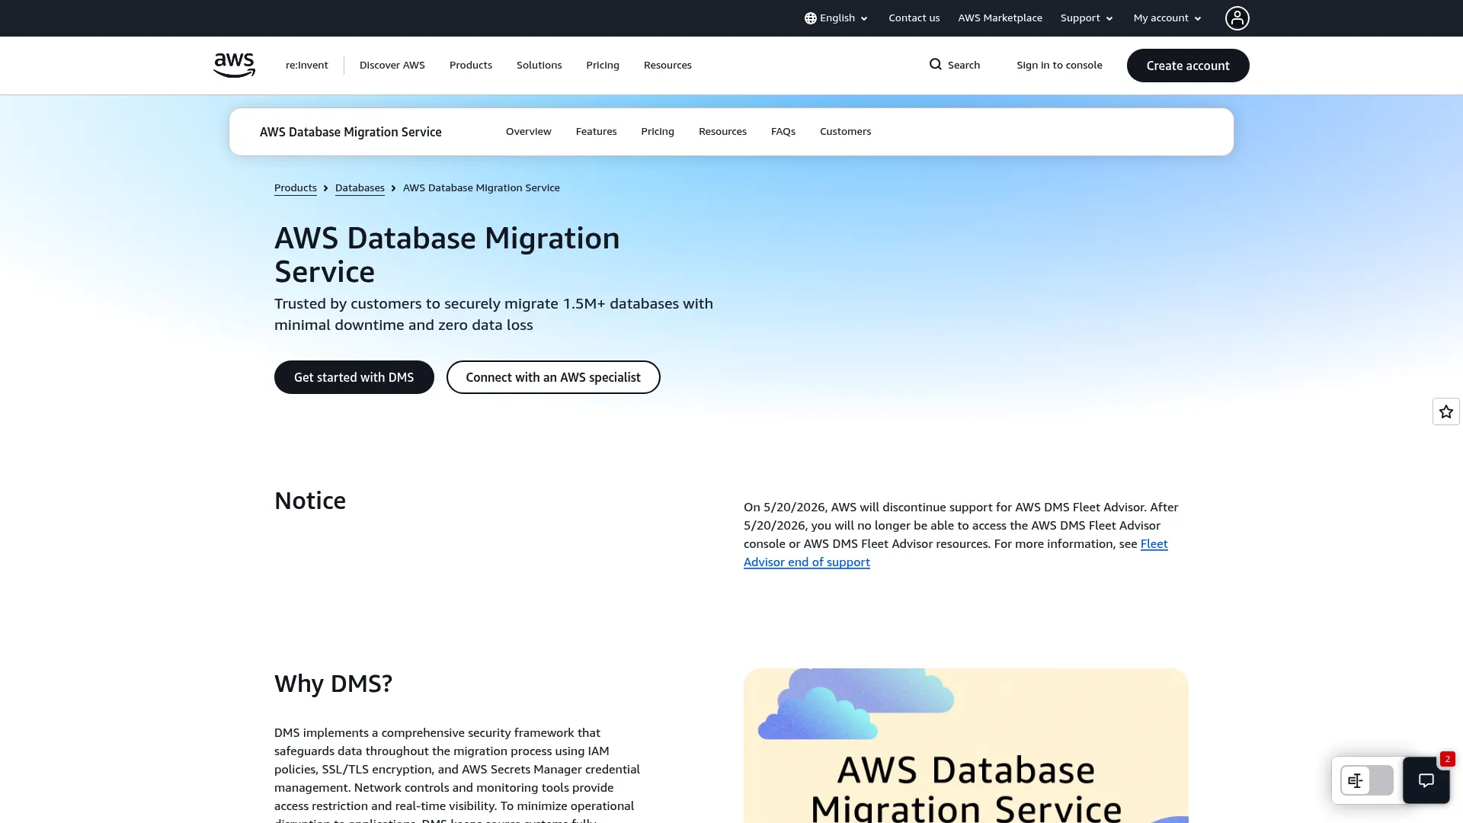Expand the Support dropdown
The image size is (1463, 823).
(1087, 18)
